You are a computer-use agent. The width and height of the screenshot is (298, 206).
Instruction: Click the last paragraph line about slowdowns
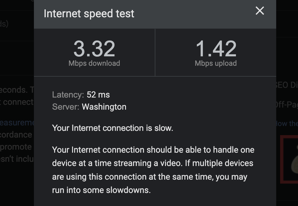pyautogui.click(x=101, y=190)
